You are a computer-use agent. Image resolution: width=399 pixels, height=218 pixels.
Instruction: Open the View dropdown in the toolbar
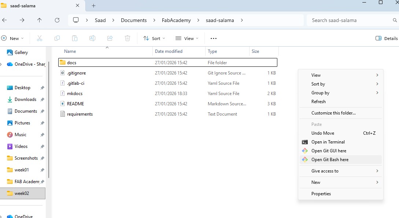point(187,38)
